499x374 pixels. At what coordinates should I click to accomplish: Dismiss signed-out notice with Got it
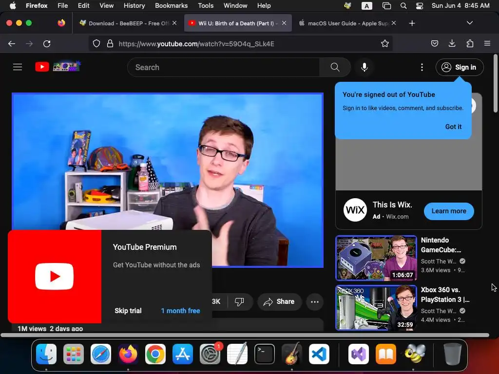(x=453, y=127)
